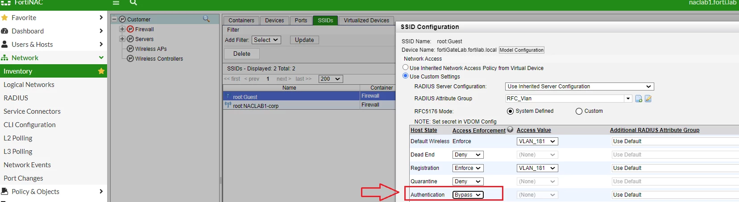The height and width of the screenshot is (202, 739).
Task: Switch to the Devices tab
Action: pyautogui.click(x=274, y=21)
